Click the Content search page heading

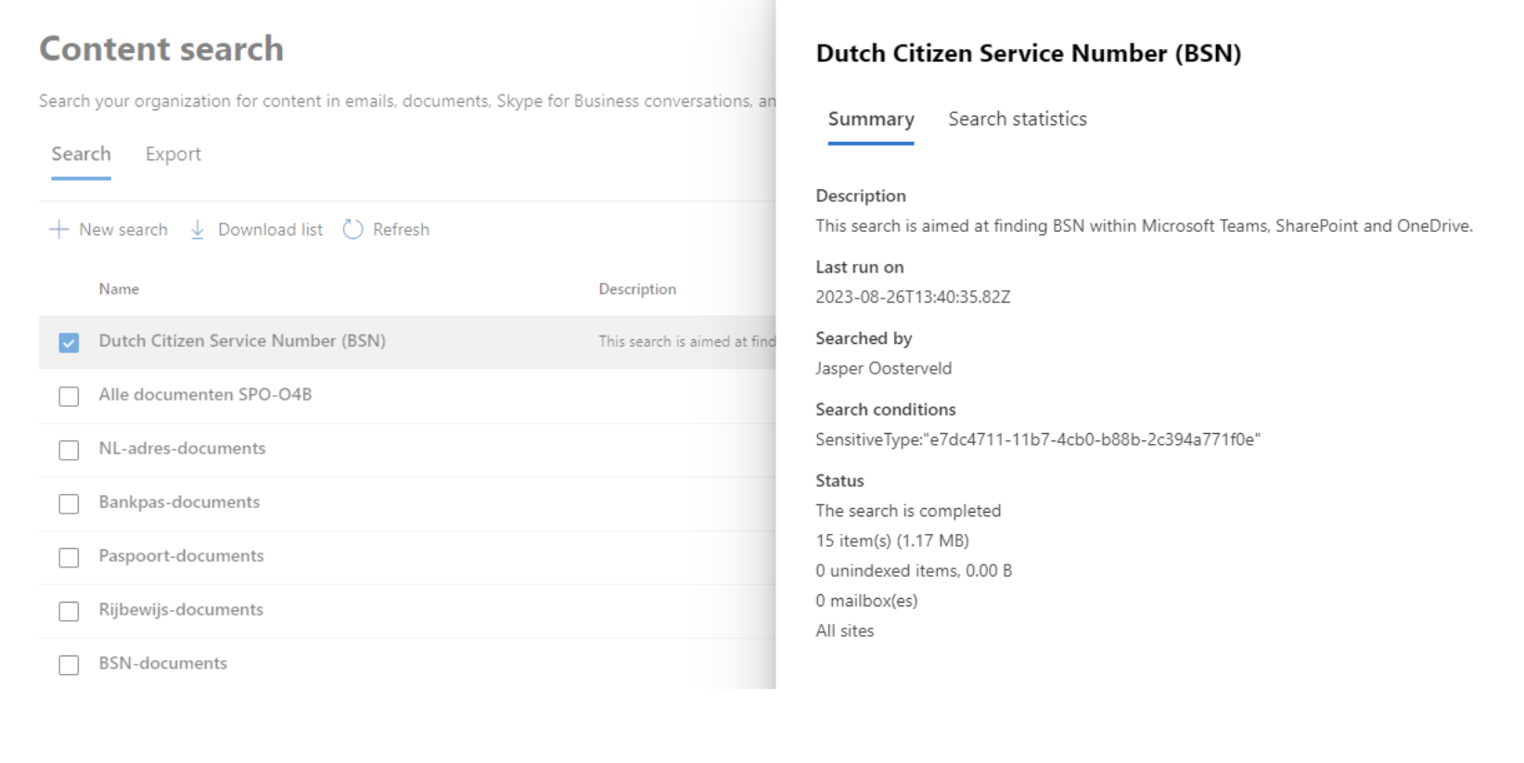coord(161,48)
